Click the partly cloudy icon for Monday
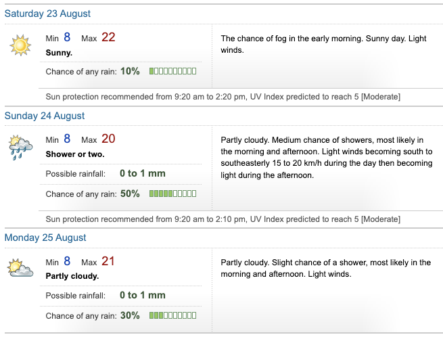The height and width of the screenshot is (337, 443). pos(20,268)
